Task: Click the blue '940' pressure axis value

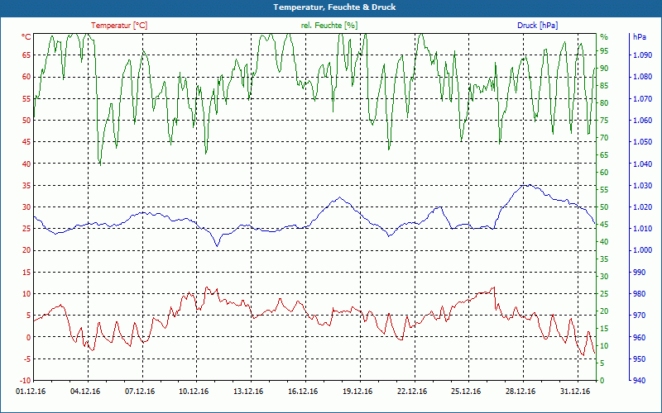Action: 639,380
